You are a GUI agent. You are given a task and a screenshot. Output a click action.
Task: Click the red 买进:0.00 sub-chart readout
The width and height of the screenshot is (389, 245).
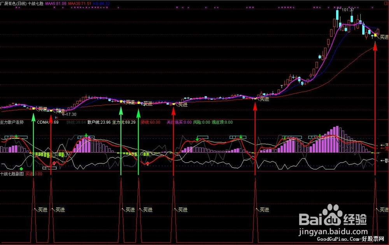point(34,174)
